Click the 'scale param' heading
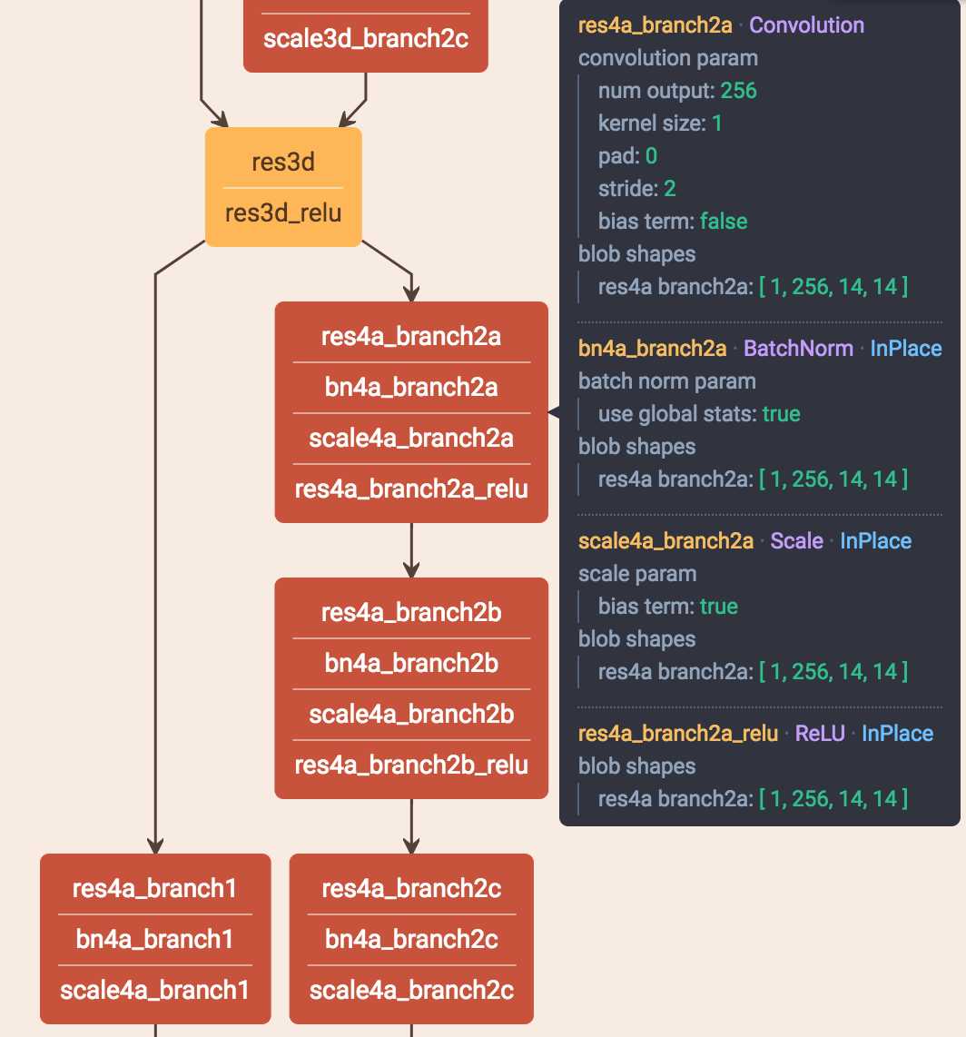The image size is (966, 1037). pyautogui.click(x=637, y=574)
